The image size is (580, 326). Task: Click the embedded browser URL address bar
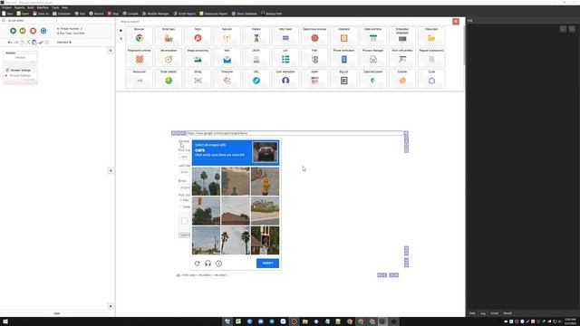coord(295,133)
